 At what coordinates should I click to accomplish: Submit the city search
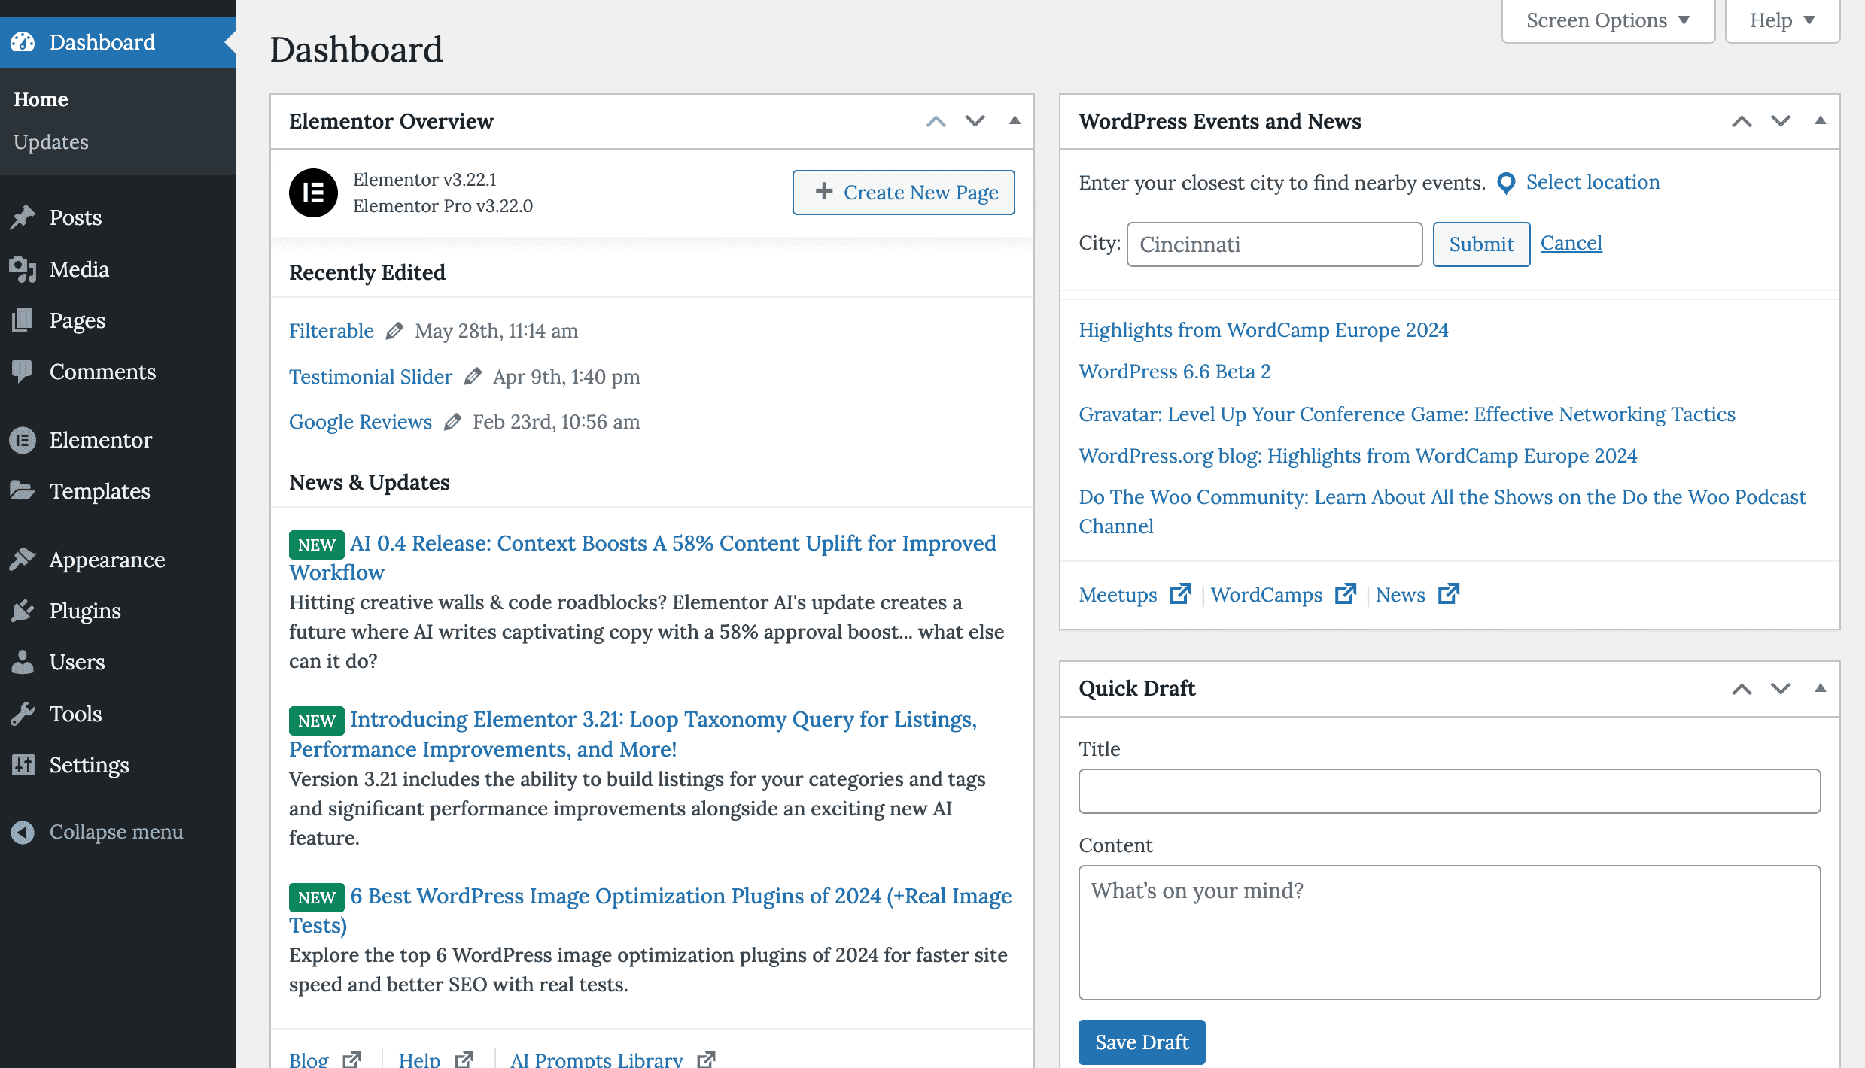(1481, 244)
